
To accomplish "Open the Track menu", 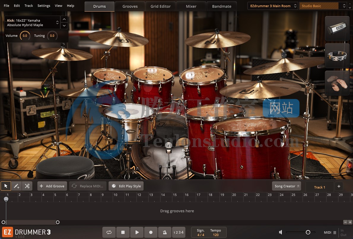I will pos(28,6).
